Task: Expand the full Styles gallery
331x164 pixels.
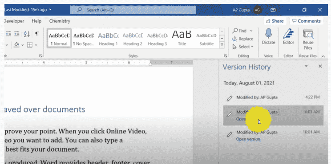Action: [222, 45]
